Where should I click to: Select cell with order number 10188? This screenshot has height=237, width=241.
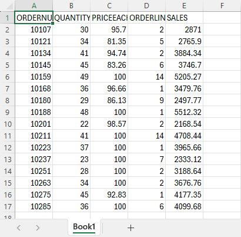34,112
